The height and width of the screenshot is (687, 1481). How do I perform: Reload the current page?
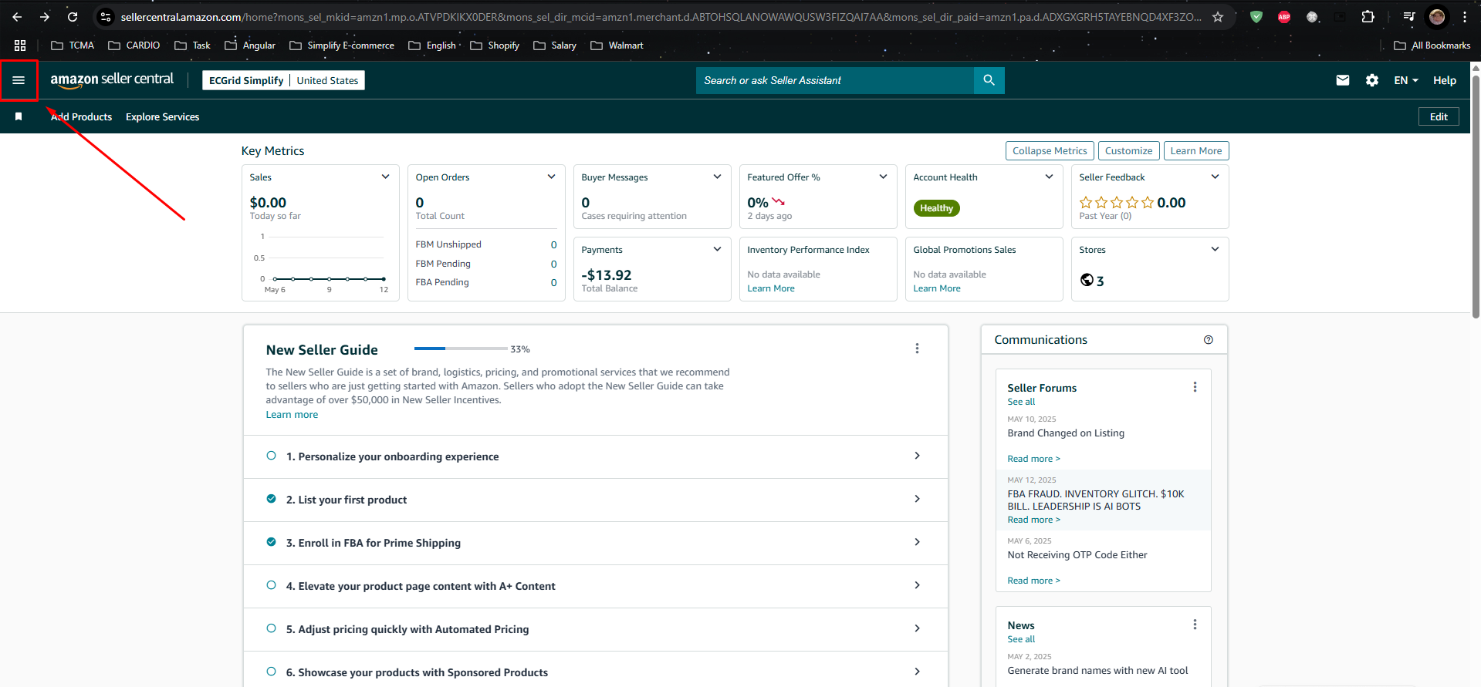tap(73, 17)
